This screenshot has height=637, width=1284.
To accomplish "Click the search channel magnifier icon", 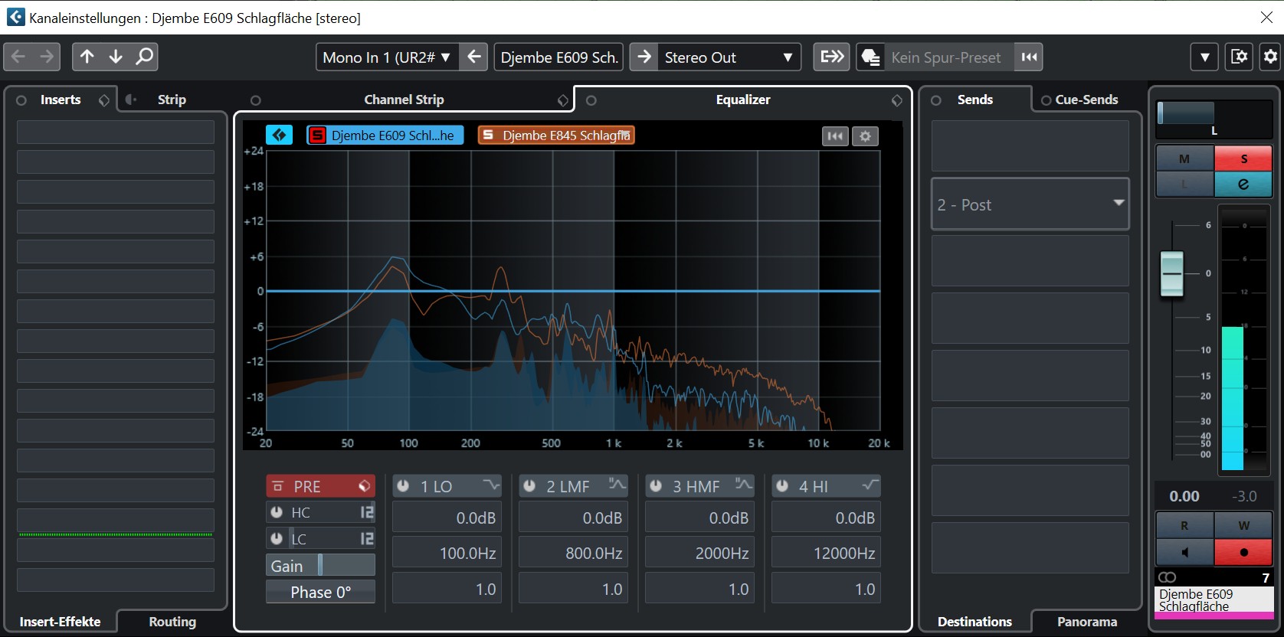I will click(x=144, y=57).
